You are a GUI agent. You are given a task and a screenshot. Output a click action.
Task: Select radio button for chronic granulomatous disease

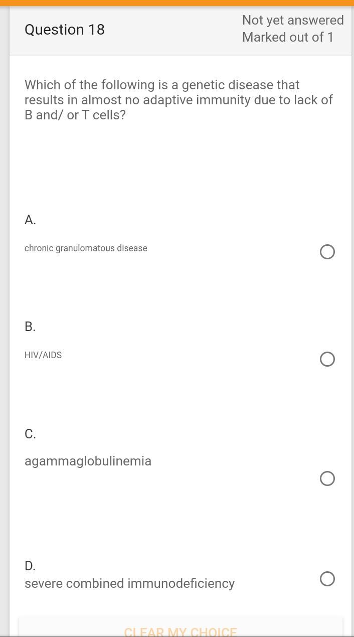(327, 252)
